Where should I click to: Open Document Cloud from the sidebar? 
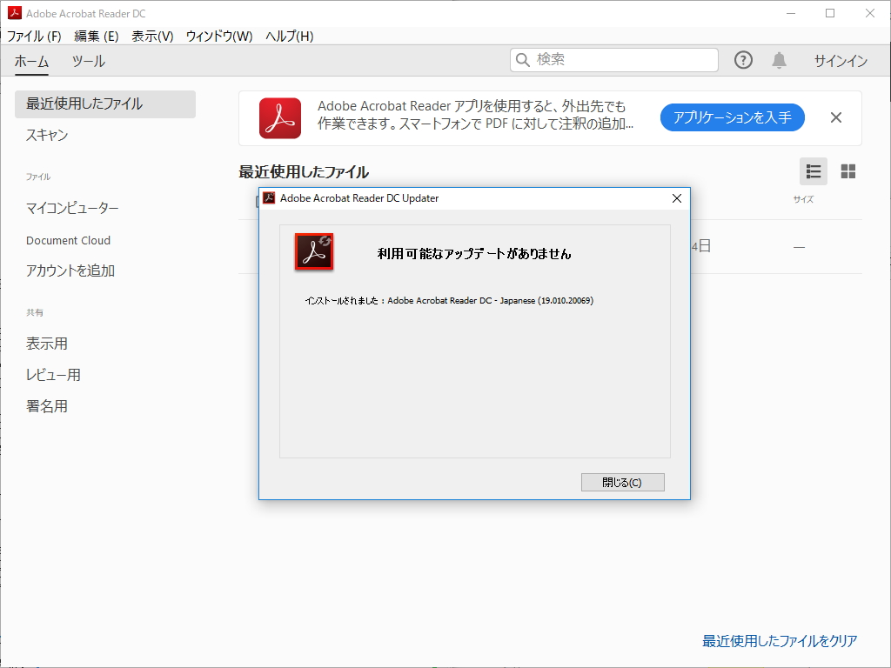coord(67,240)
